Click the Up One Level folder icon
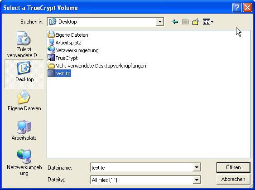 185,22
